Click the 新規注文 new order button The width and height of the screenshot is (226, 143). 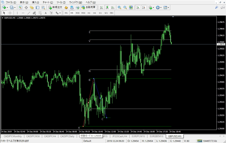pos(55,7)
